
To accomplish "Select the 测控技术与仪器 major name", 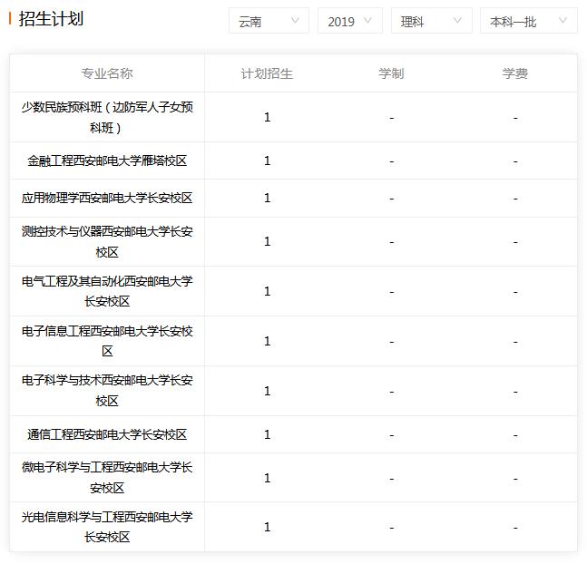I will 107,242.
